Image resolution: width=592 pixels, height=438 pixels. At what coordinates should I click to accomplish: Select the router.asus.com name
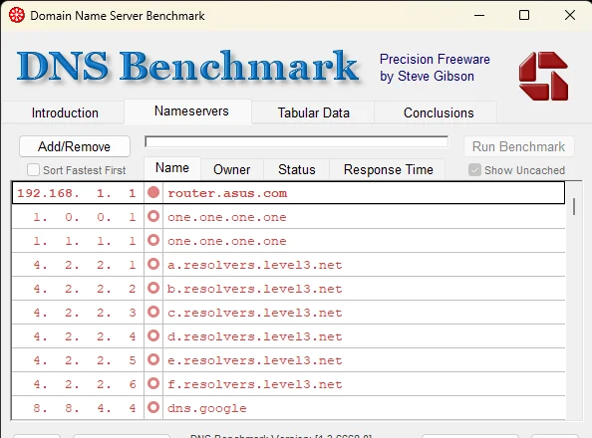[x=227, y=193]
